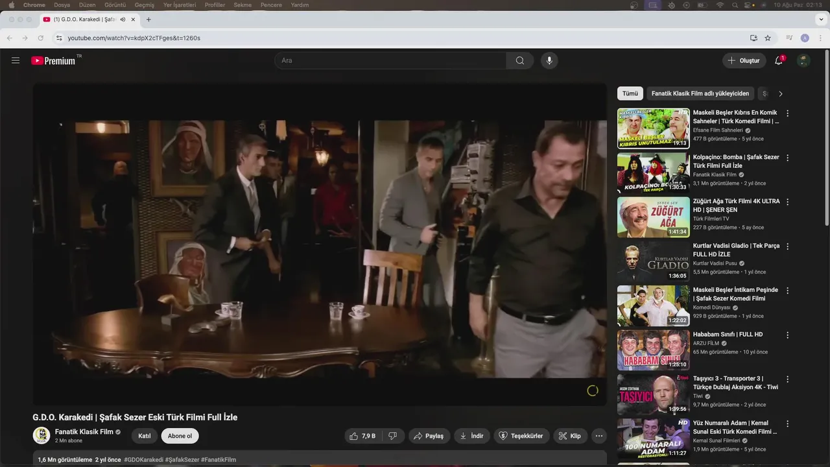The width and height of the screenshot is (830, 467).
Task: Open Yer İşaretleri menu
Action: coord(180,5)
